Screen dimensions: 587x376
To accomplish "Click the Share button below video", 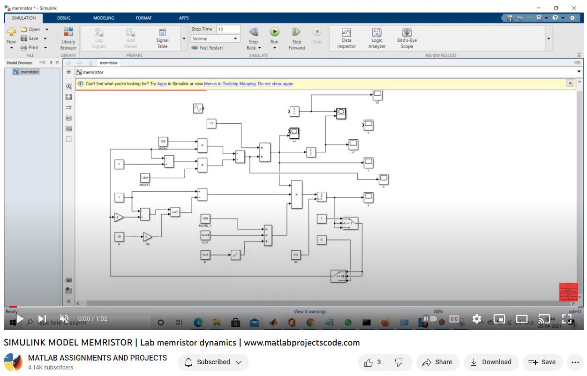I will [x=437, y=362].
